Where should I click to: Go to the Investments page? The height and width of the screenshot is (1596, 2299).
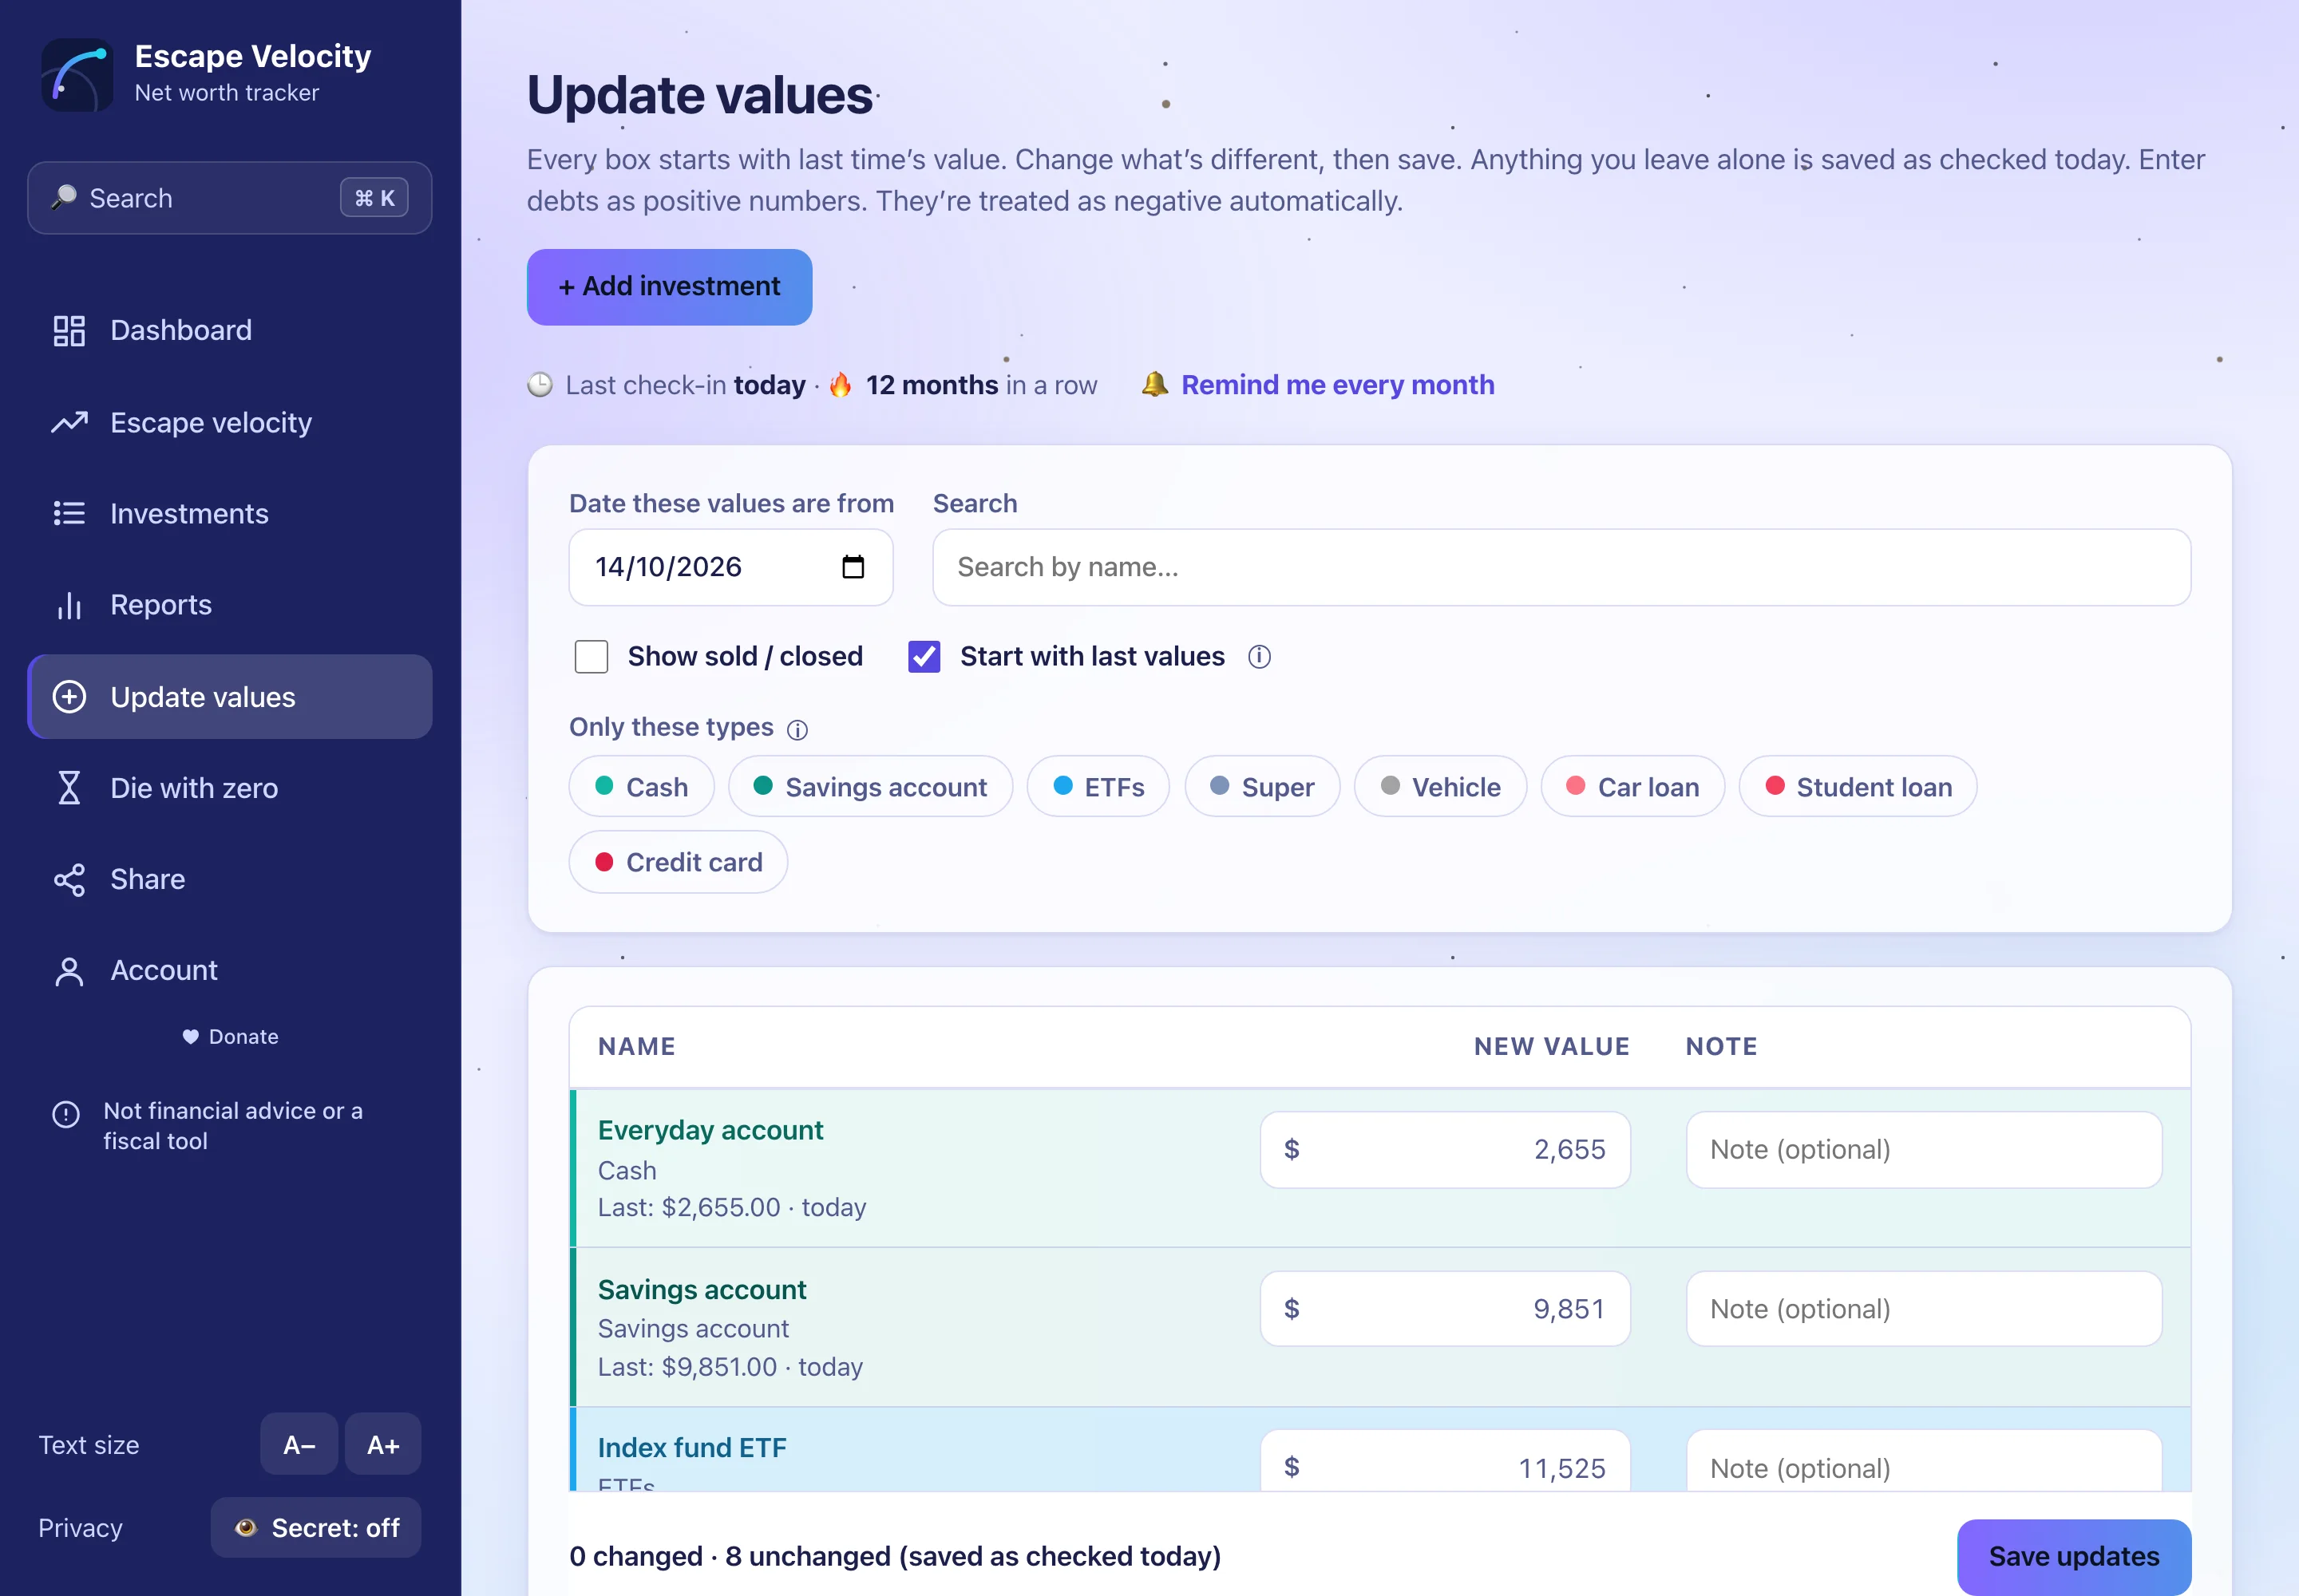[x=229, y=513]
